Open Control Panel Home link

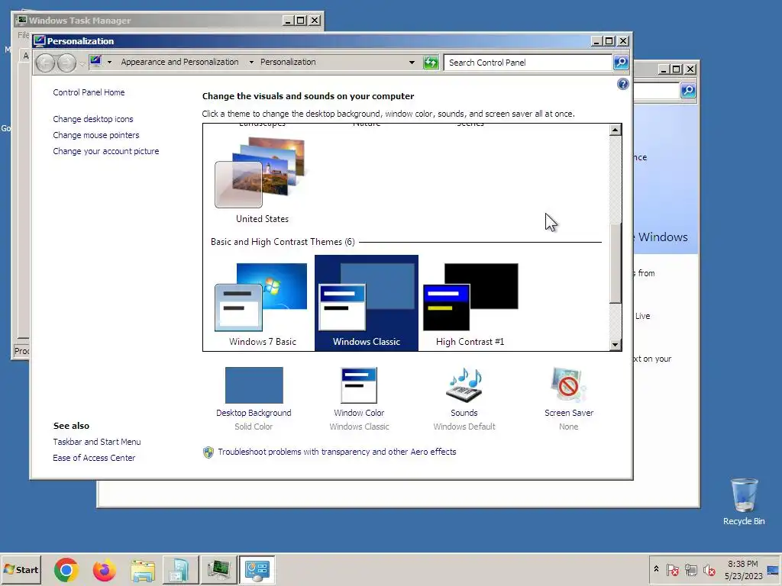pos(89,92)
